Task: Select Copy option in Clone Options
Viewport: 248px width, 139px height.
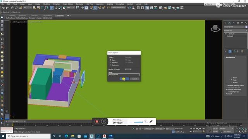Action: [113, 60]
